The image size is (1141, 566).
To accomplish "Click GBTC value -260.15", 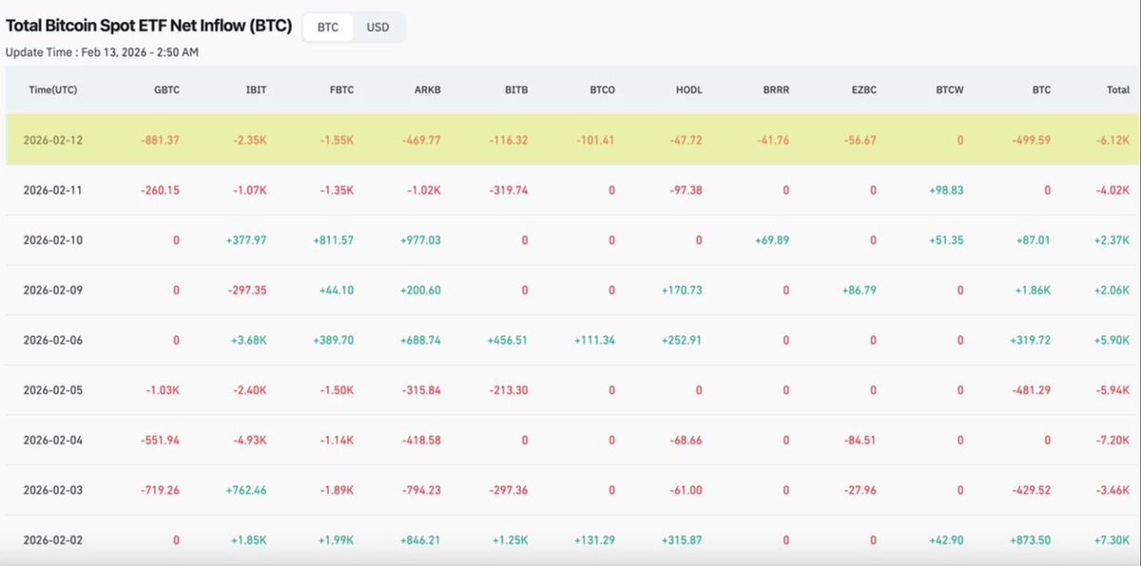I will pyautogui.click(x=161, y=190).
